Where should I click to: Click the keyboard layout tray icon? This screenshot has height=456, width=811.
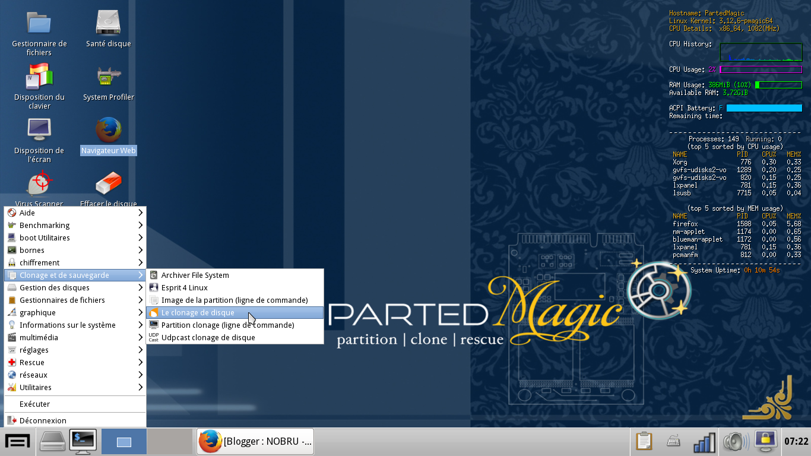[673, 442]
